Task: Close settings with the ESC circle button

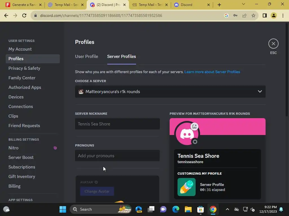Action: (x=273, y=44)
